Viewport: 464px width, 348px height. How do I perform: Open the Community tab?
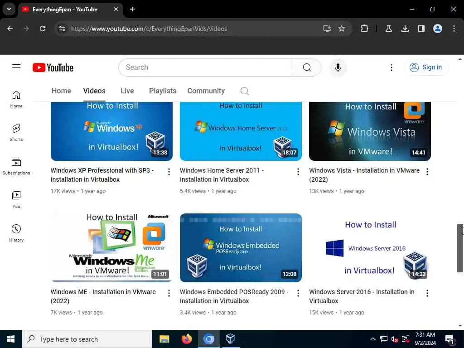point(206,91)
